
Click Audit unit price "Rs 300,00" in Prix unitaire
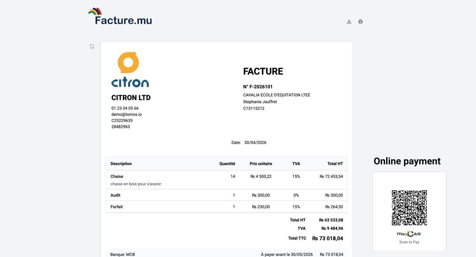tap(261, 195)
